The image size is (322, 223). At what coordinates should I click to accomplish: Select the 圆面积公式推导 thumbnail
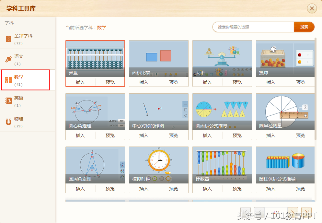pos(222,112)
